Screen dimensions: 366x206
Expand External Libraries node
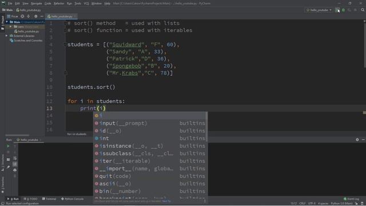[x=6, y=36]
